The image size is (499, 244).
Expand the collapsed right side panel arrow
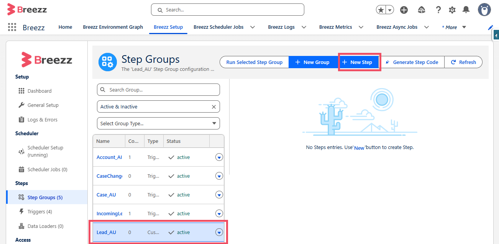(x=496, y=36)
